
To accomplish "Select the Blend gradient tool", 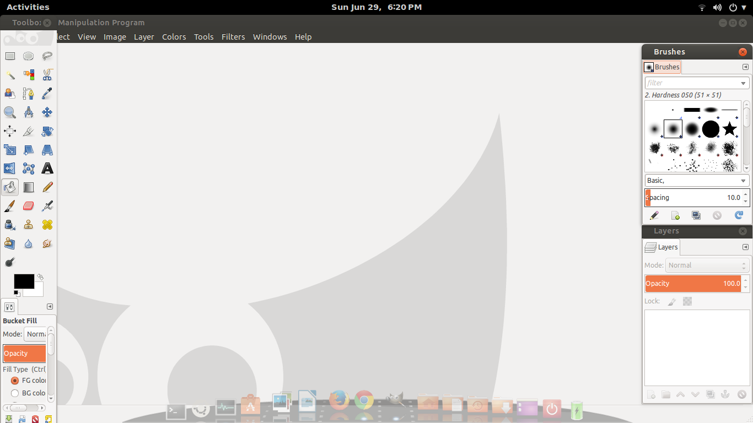I will coord(29,187).
